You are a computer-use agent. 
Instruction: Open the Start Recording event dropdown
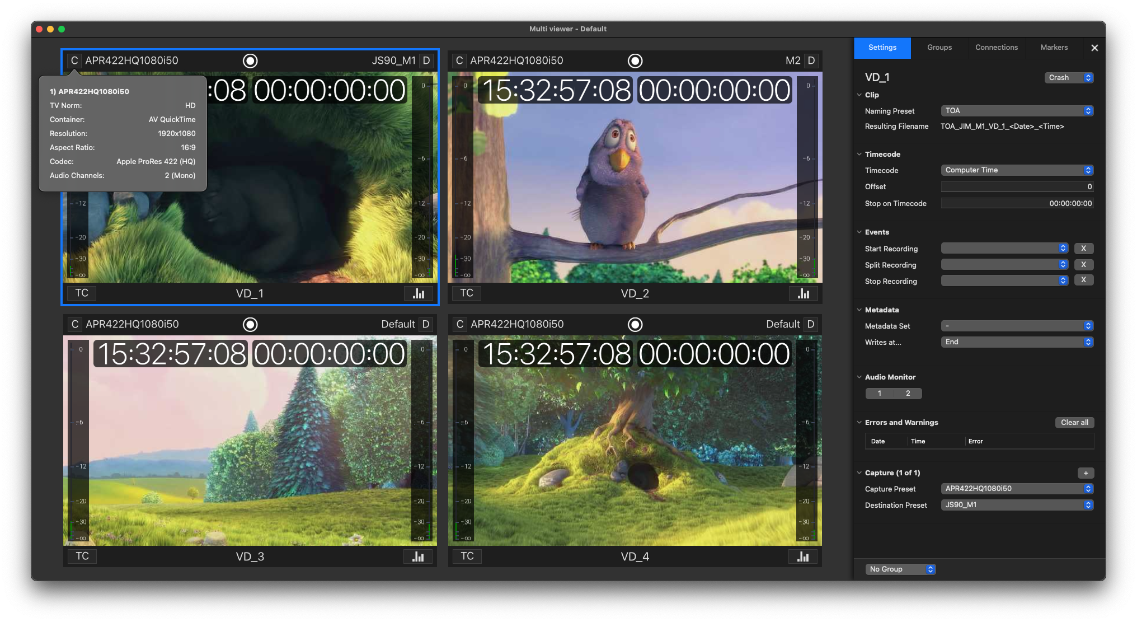click(x=1004, y=249)
